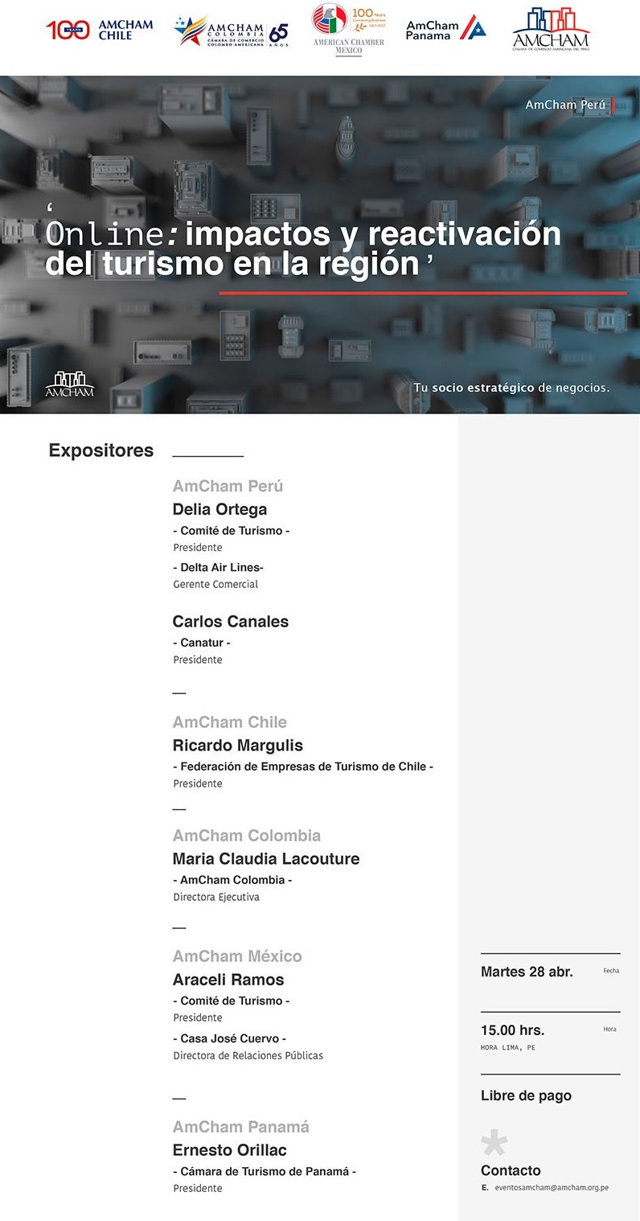640x1221 pixels.
Task: Click the American Chamber Mexico logo
Action: pyautogui.click(x=348, y=30)
